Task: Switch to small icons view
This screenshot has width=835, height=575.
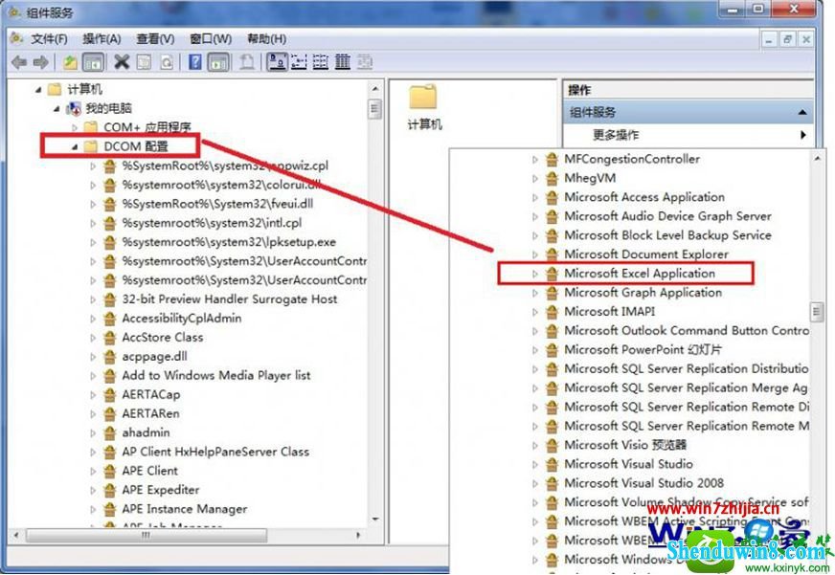Action: [299, 62]
